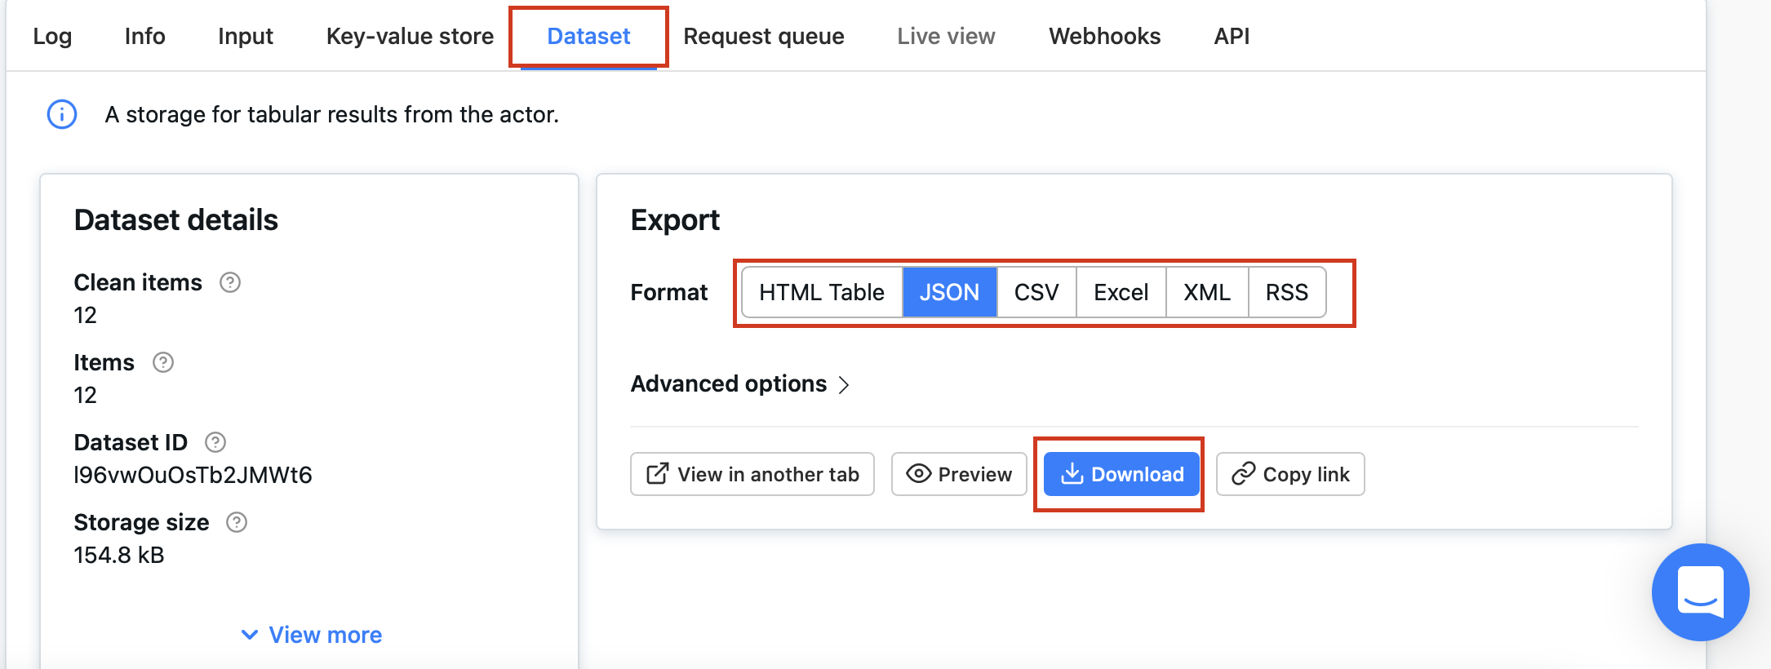1771x669 pixels.
Task: Show help for Dataset ID
Action: coord(215,442)
